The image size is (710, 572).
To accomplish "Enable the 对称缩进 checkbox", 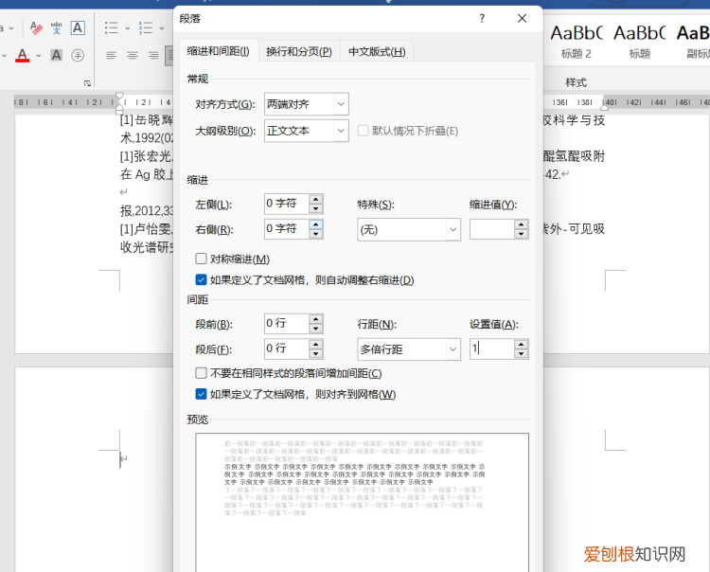I will coord(201,259).
